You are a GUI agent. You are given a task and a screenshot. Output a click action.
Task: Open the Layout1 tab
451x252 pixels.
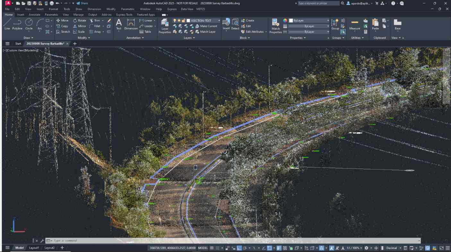34,248
